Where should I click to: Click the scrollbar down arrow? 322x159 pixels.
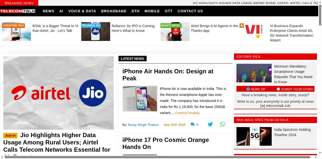(x=320, y=153)
